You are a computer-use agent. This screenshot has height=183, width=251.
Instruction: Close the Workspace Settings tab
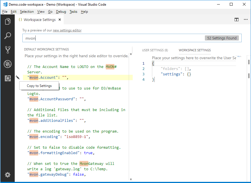pyautogui.click(x=60, y=20)
